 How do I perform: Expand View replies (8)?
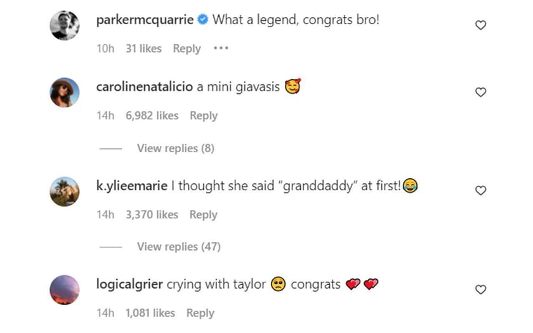pyautogui.click(x=175, y=148)
